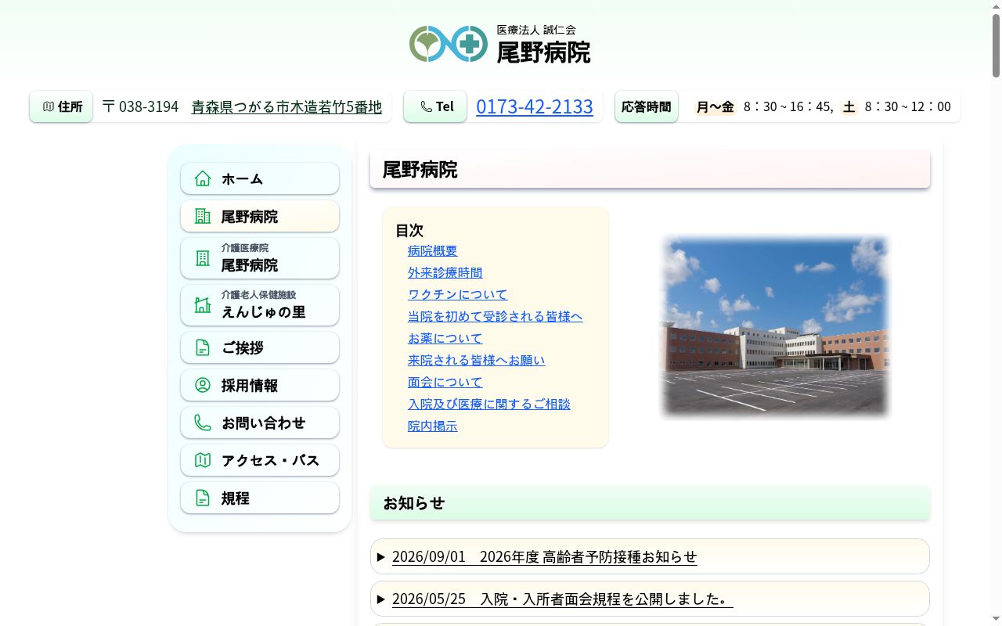Click the facility icon beside えんじゅの里
This screenshot has width=1002, height=626.
coord(203,305)
